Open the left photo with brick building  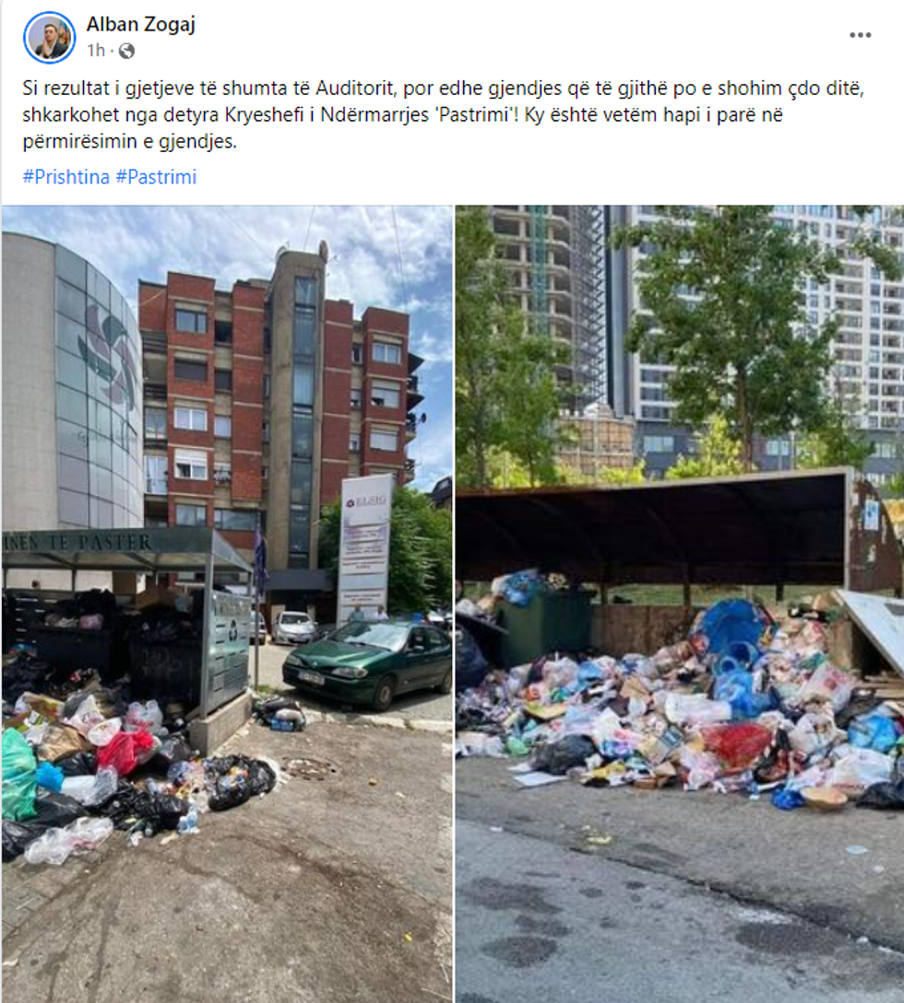pyautogui.click(x=227, y=604)
